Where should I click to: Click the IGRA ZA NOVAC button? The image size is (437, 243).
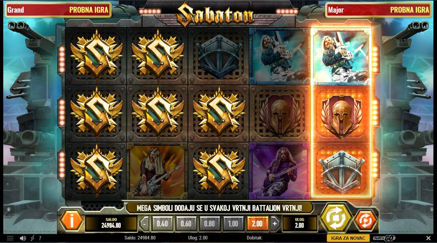[348, 238]
